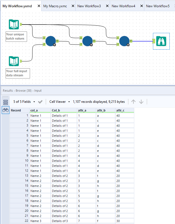Select the Browse tool on the canvas
Screen dimensions: 175x224
tap(161, 41)
